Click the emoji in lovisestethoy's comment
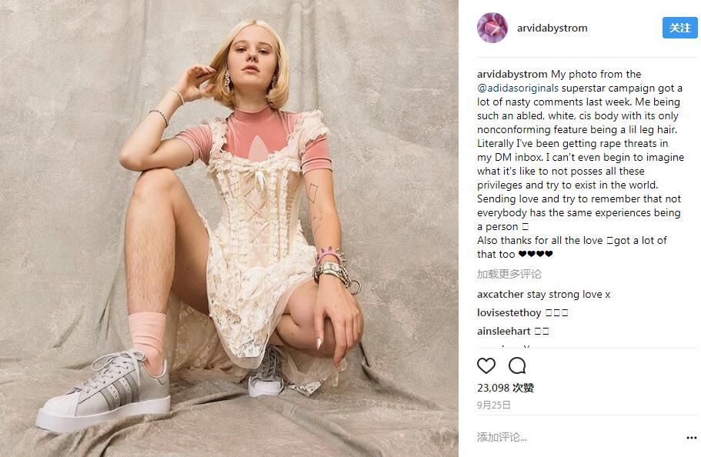 556,313
